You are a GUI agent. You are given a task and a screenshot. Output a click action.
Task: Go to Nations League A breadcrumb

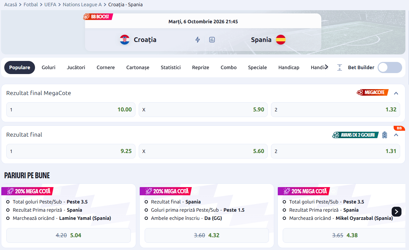[x=82, y=5]
